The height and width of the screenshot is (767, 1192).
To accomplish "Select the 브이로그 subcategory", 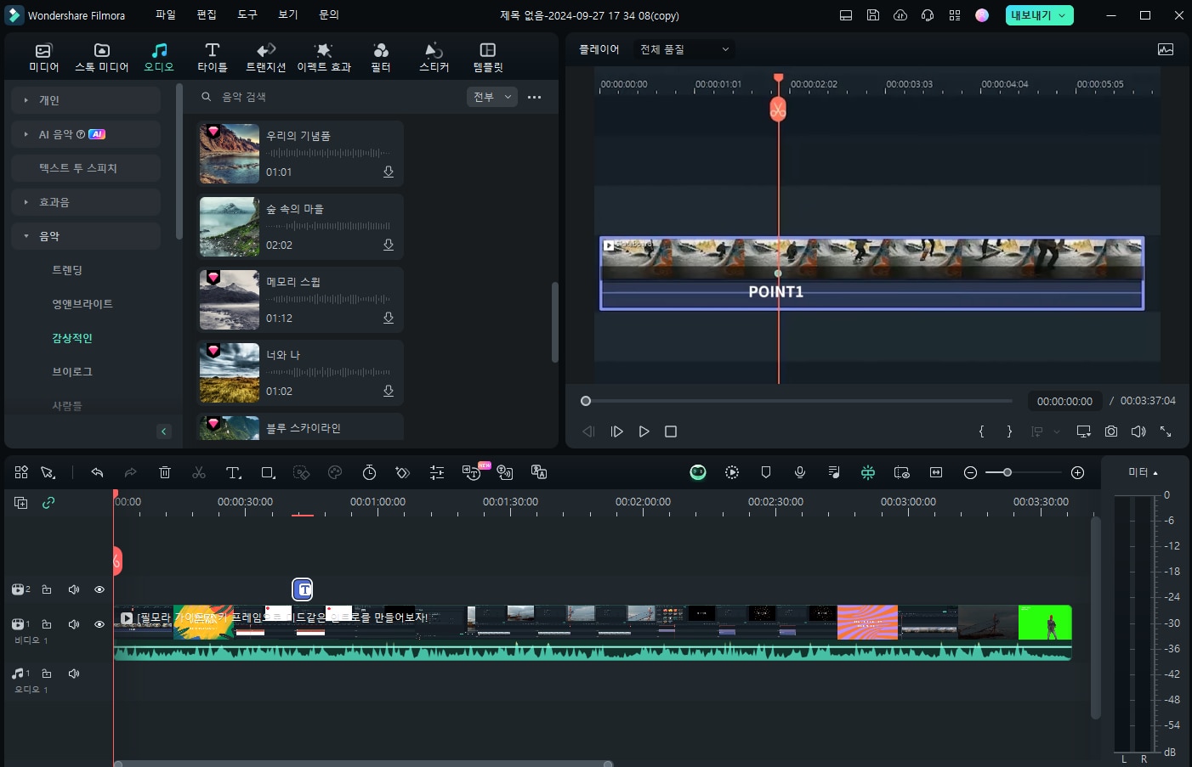I will coord(72,372).
